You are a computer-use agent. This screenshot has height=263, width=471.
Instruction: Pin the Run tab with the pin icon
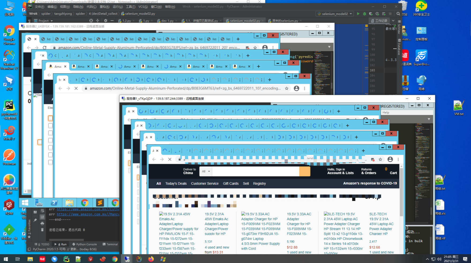35,220
